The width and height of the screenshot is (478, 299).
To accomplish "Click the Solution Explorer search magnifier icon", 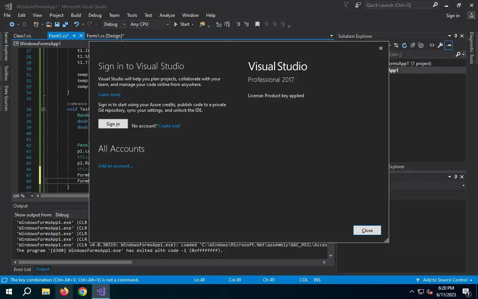I will (458, 55).
